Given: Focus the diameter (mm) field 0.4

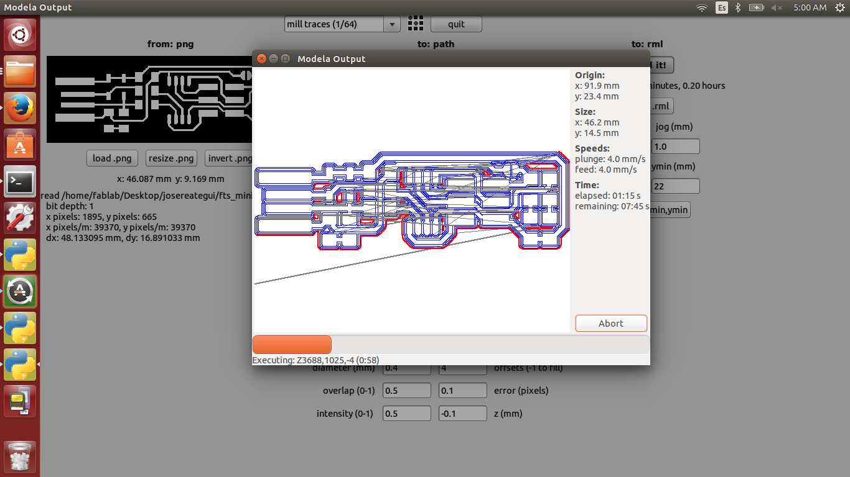Looking at the screenshot, I should 406,368.
